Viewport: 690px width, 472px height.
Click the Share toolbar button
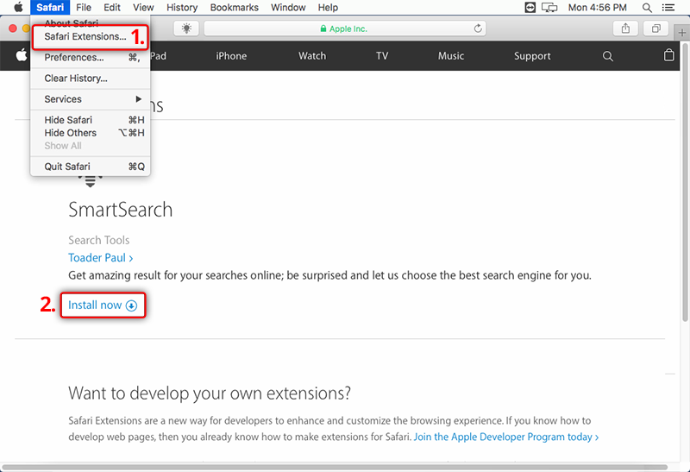click(x=625, y=28)
